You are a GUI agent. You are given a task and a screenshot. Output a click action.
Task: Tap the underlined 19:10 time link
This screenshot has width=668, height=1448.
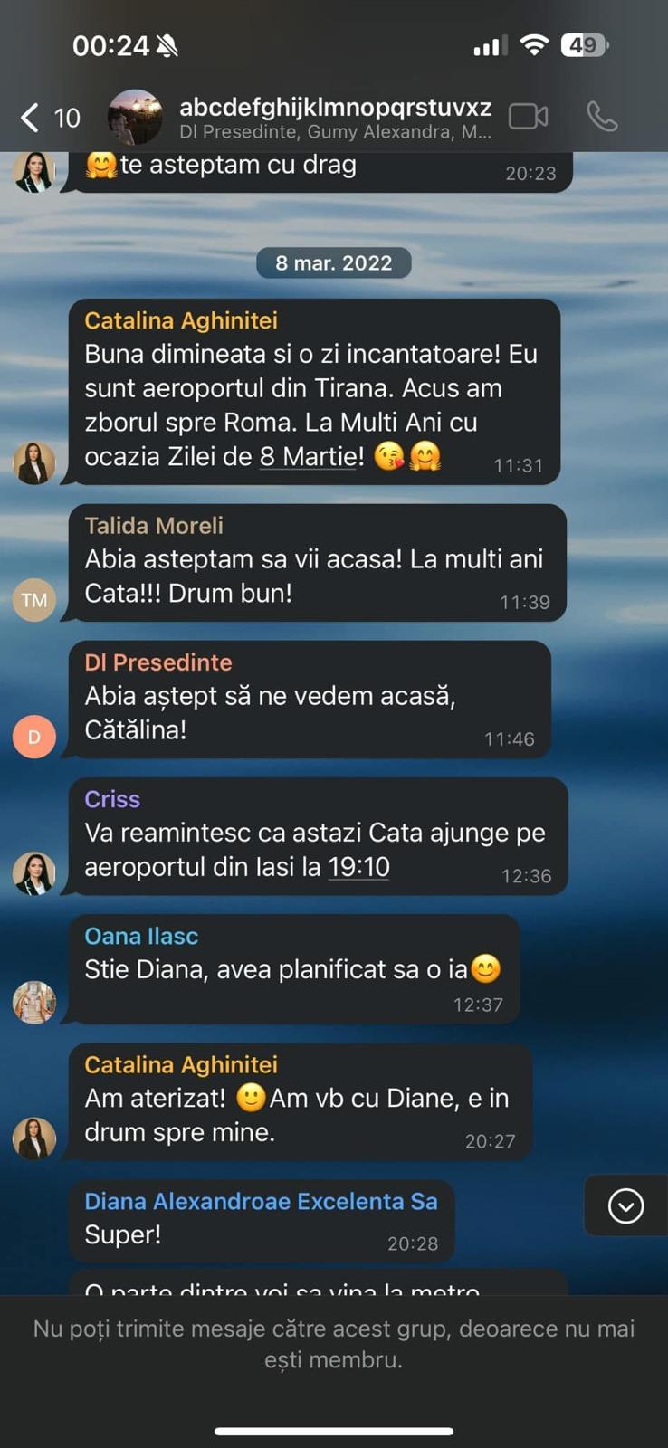point(358,867)
